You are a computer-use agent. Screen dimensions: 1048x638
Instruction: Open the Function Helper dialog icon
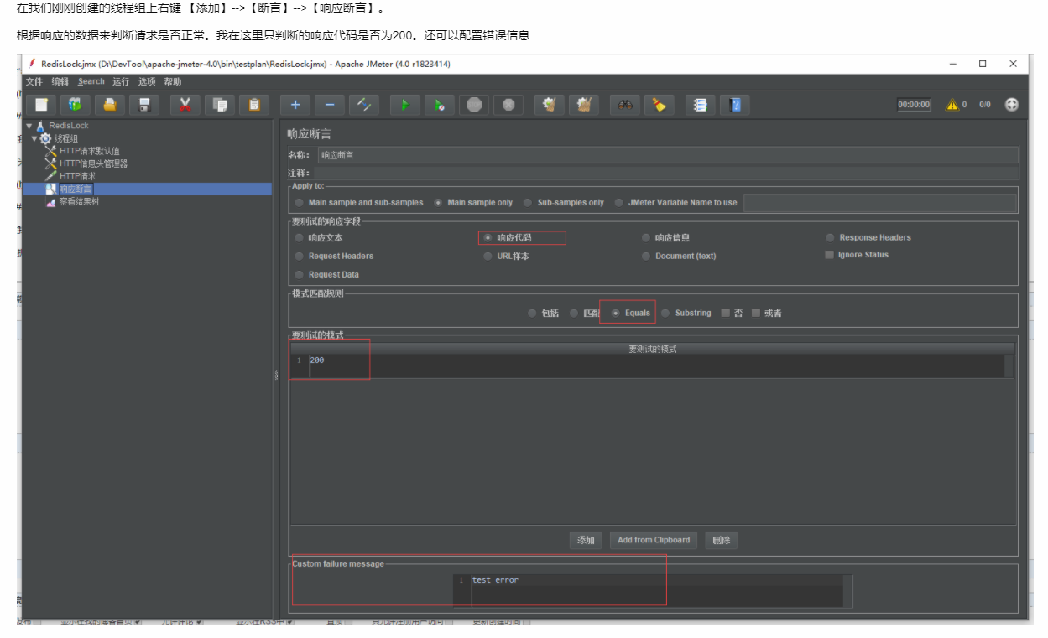701,105
